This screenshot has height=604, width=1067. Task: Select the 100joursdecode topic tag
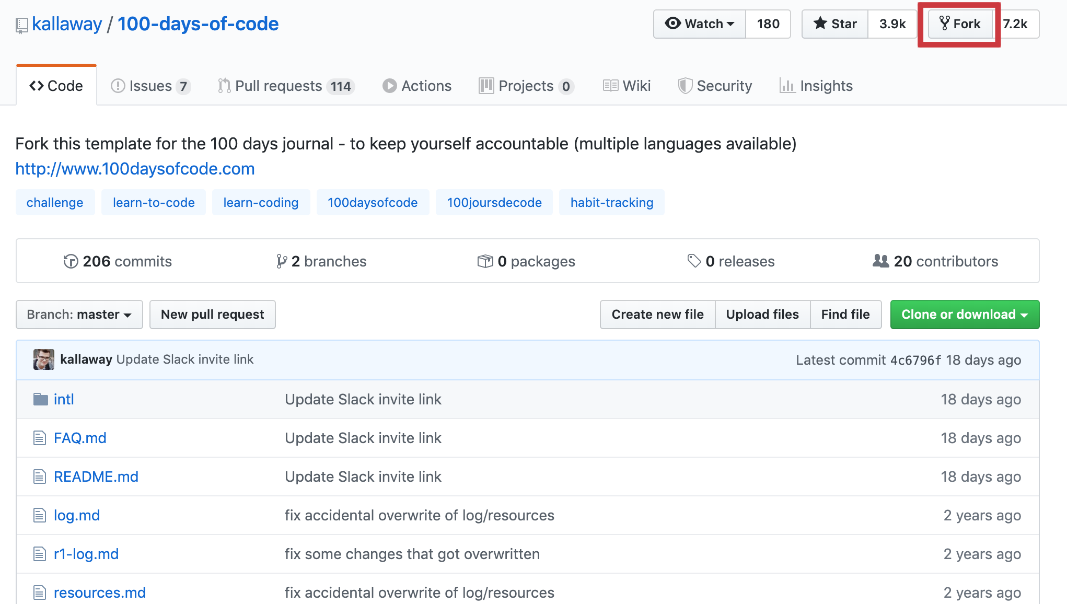(x=494, y=202)
